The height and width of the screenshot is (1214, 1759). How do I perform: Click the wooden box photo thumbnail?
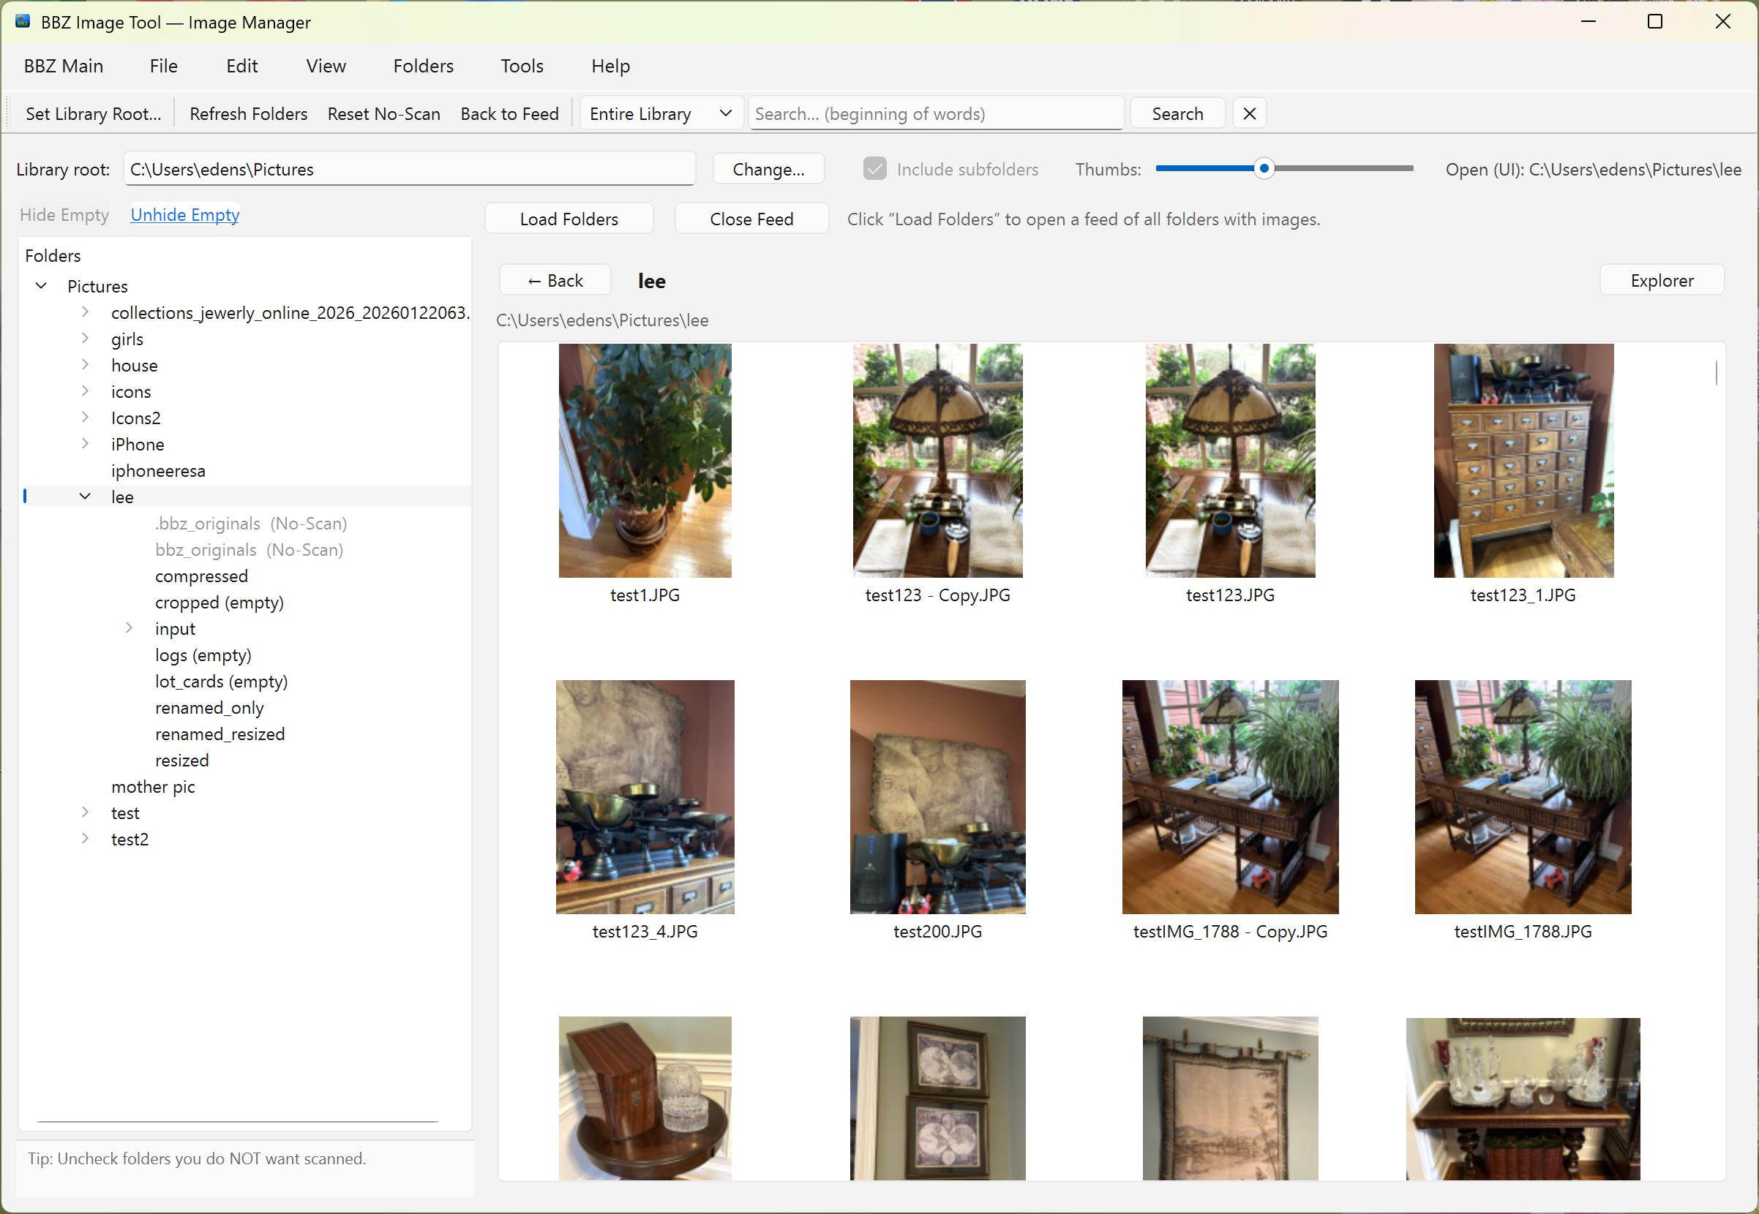(645, 1098)
